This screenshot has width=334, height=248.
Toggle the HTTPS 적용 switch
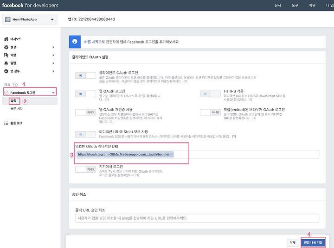(210, 94)
